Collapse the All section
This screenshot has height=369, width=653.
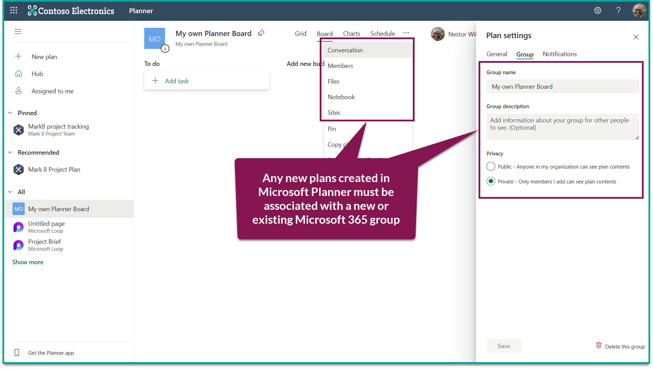[10, 192]
